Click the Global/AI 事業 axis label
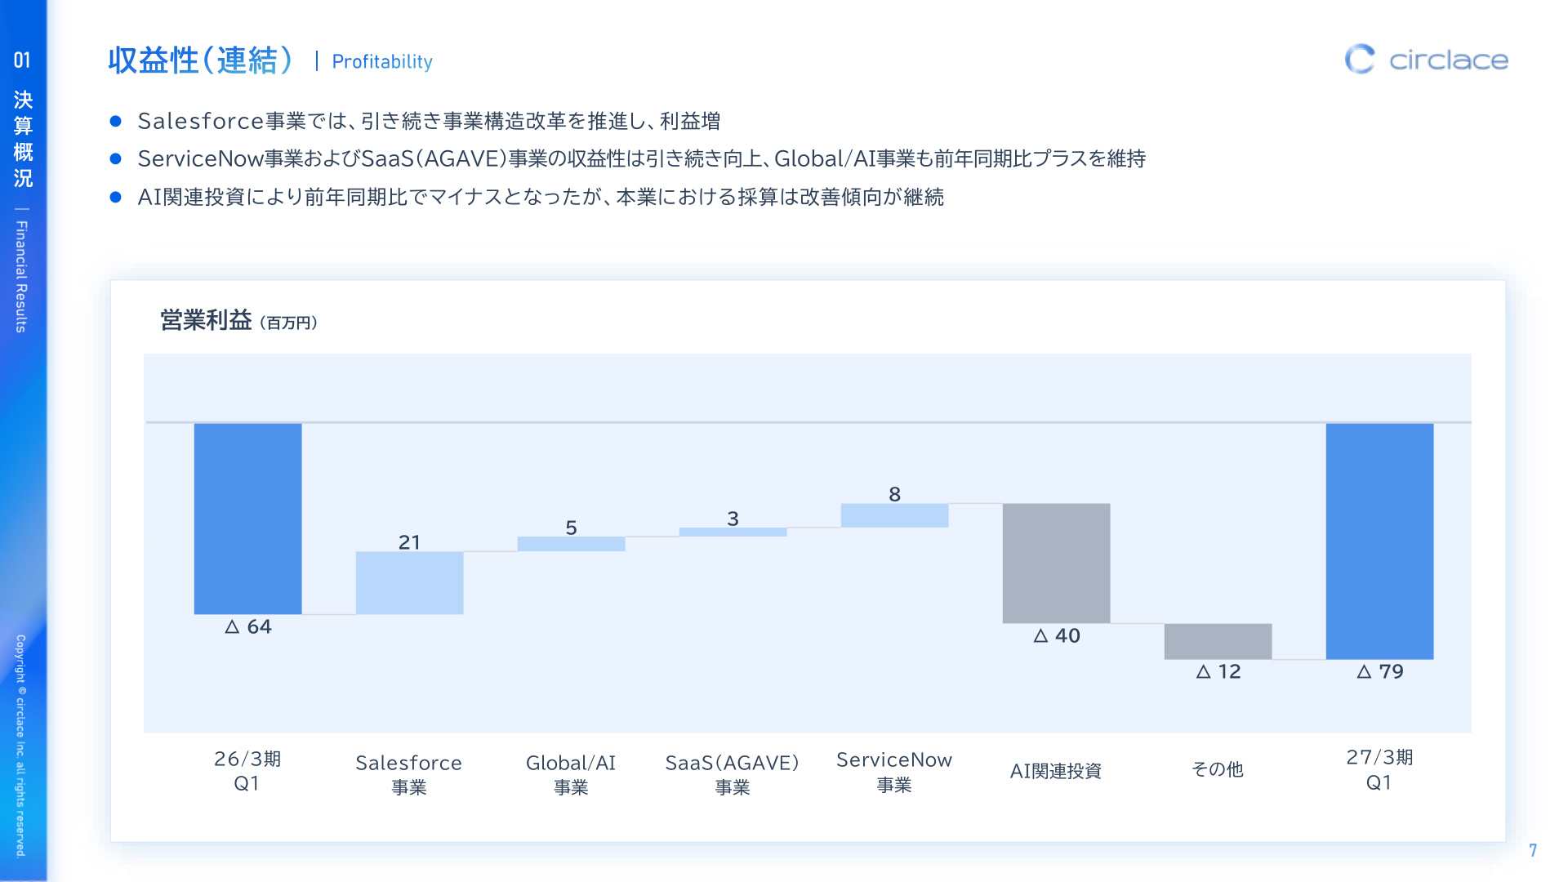 click(x=571, y=774)
